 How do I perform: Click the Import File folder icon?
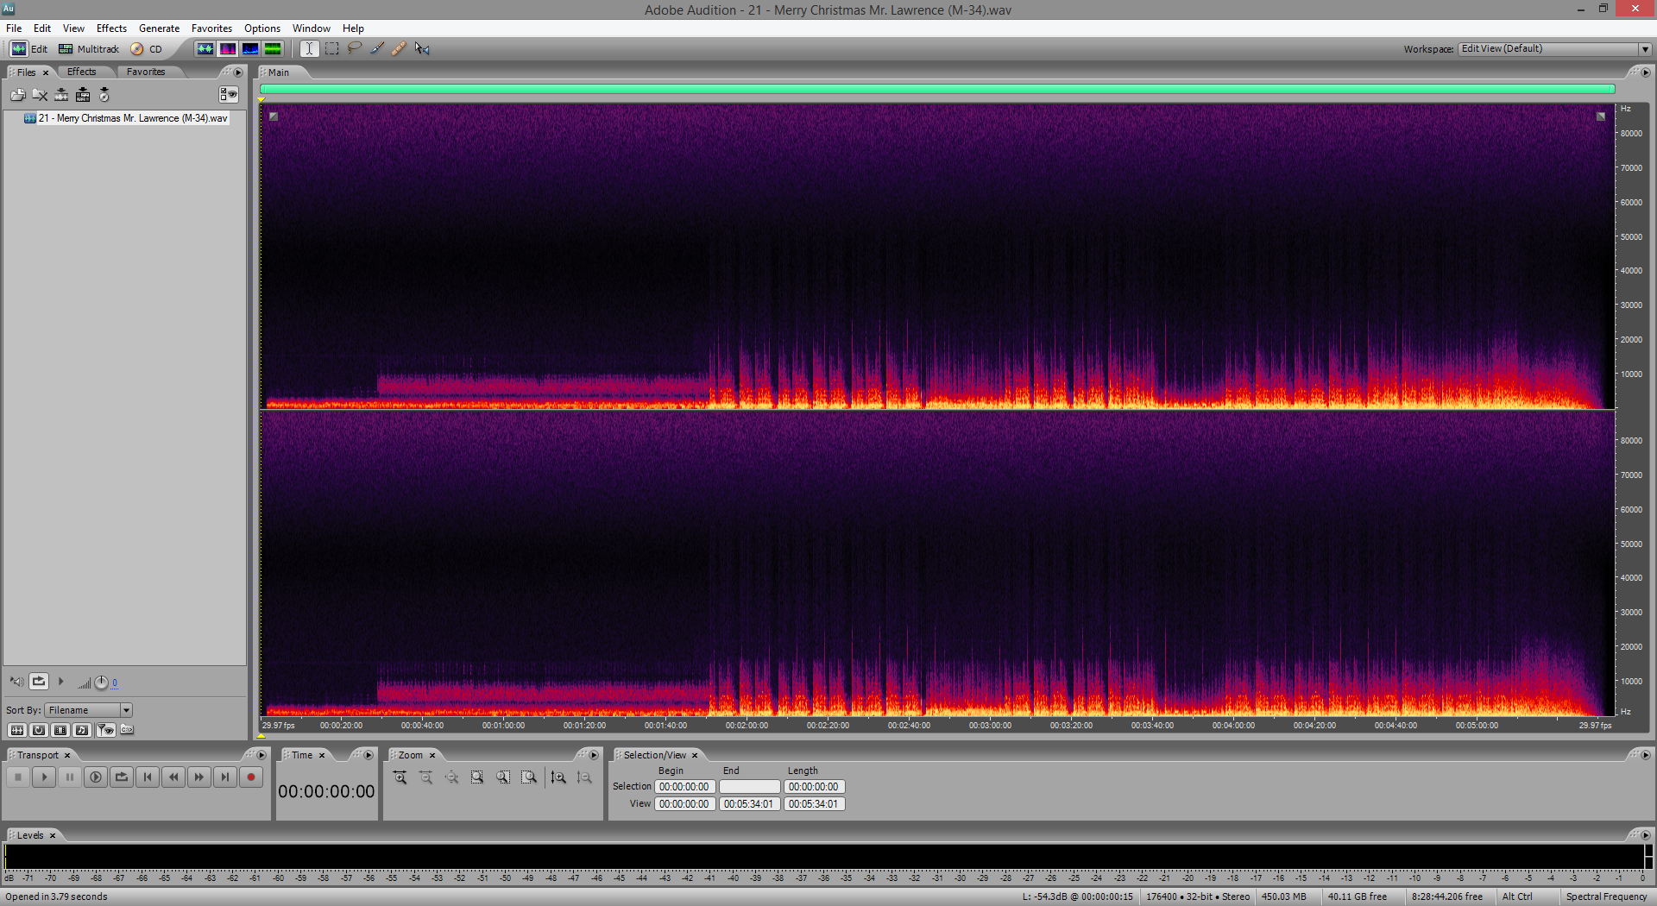click(x=17, y=95)
